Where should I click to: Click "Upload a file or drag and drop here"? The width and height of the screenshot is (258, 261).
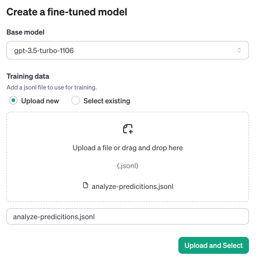pyautogui.click(x=128, y=148)
